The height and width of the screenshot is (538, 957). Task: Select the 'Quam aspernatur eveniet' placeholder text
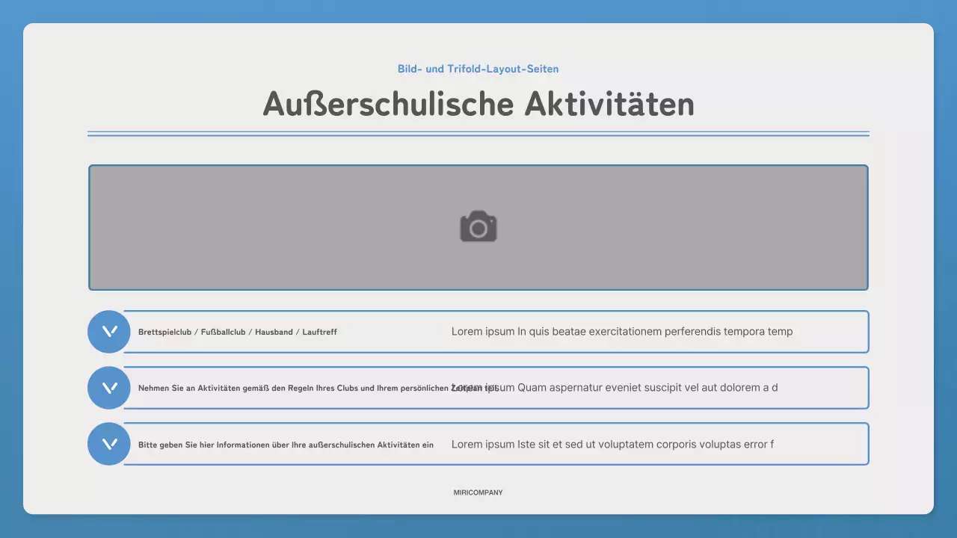[x=615, y=388]
